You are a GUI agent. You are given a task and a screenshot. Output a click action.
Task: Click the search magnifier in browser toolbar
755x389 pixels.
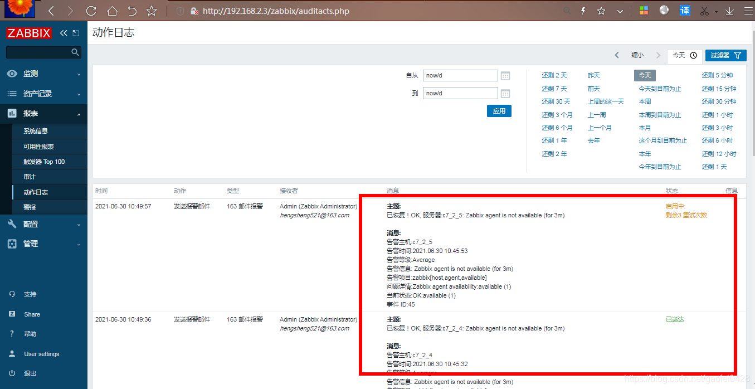click(567, 11)
